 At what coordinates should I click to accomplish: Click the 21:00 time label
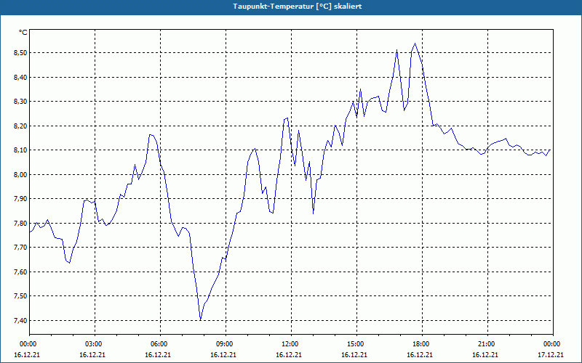click(485, 344)
